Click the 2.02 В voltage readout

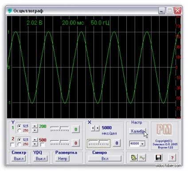click(x=35, y=23)
